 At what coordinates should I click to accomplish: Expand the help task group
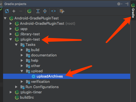[22, 61]
